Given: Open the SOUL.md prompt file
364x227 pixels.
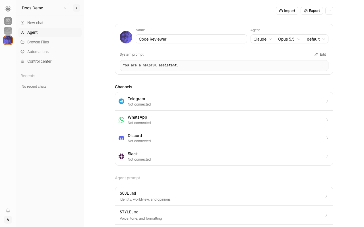Looking at the screenshot, I should [x=224, y=196].
